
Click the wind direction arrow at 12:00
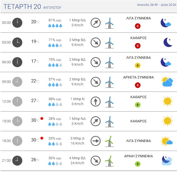click(96, 102)
